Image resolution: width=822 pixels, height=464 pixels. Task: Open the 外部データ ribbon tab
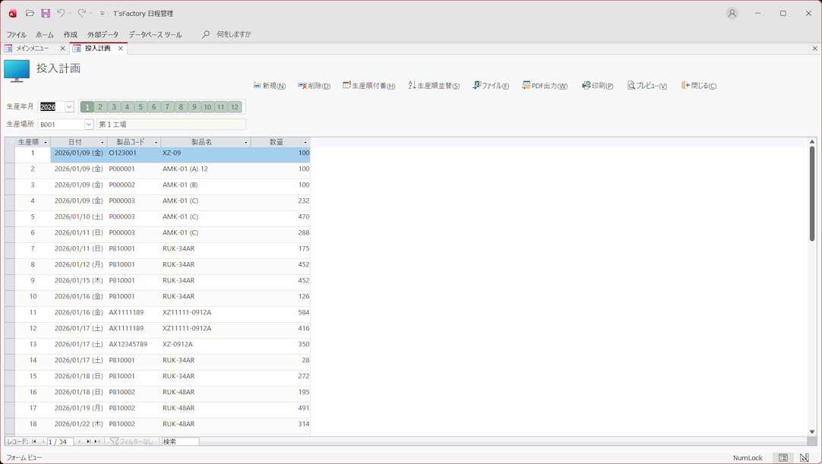(x=103, y=35)
